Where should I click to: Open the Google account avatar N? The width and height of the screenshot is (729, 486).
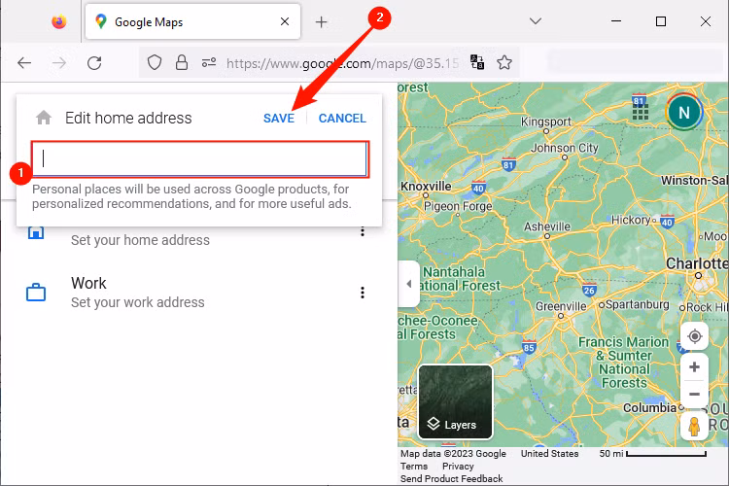coord(684,113)
